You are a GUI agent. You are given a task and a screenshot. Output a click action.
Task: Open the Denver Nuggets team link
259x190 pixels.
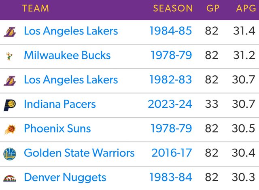[x=65, y=178]
